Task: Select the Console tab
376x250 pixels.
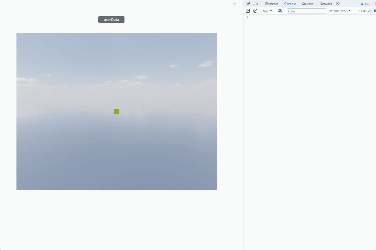Action: (x=290, y=4)
